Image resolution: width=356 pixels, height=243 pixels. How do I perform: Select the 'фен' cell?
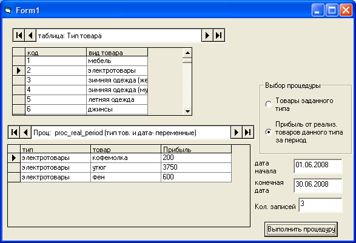pyautogui.click(x=126, y=177)
